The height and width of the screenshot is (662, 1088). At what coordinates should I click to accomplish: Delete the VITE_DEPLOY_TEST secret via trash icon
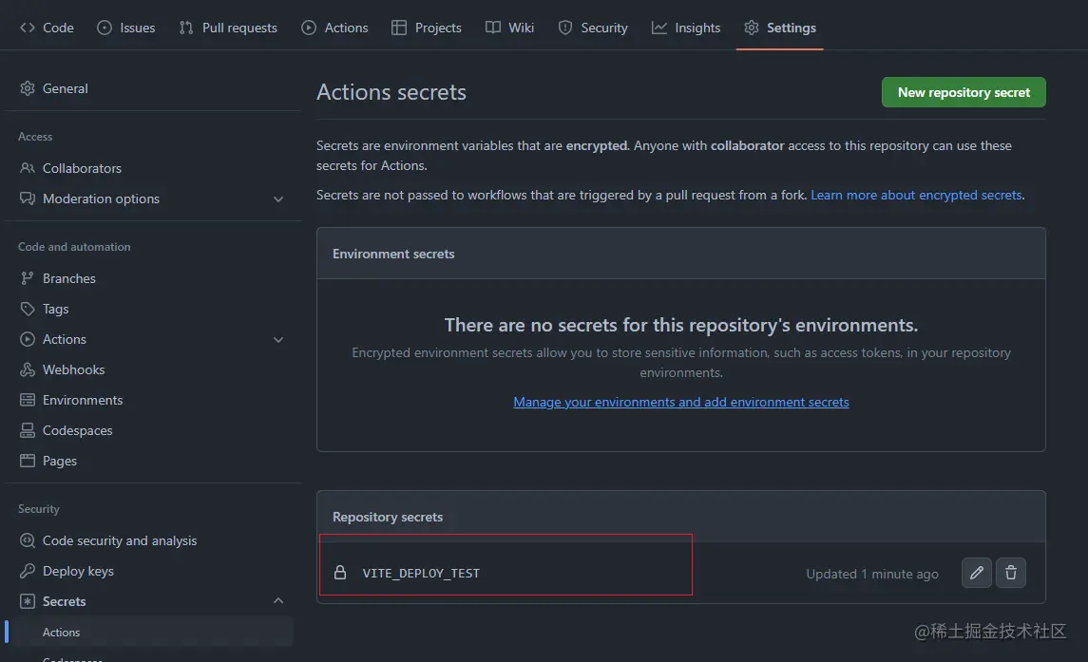coord(1011,573)
